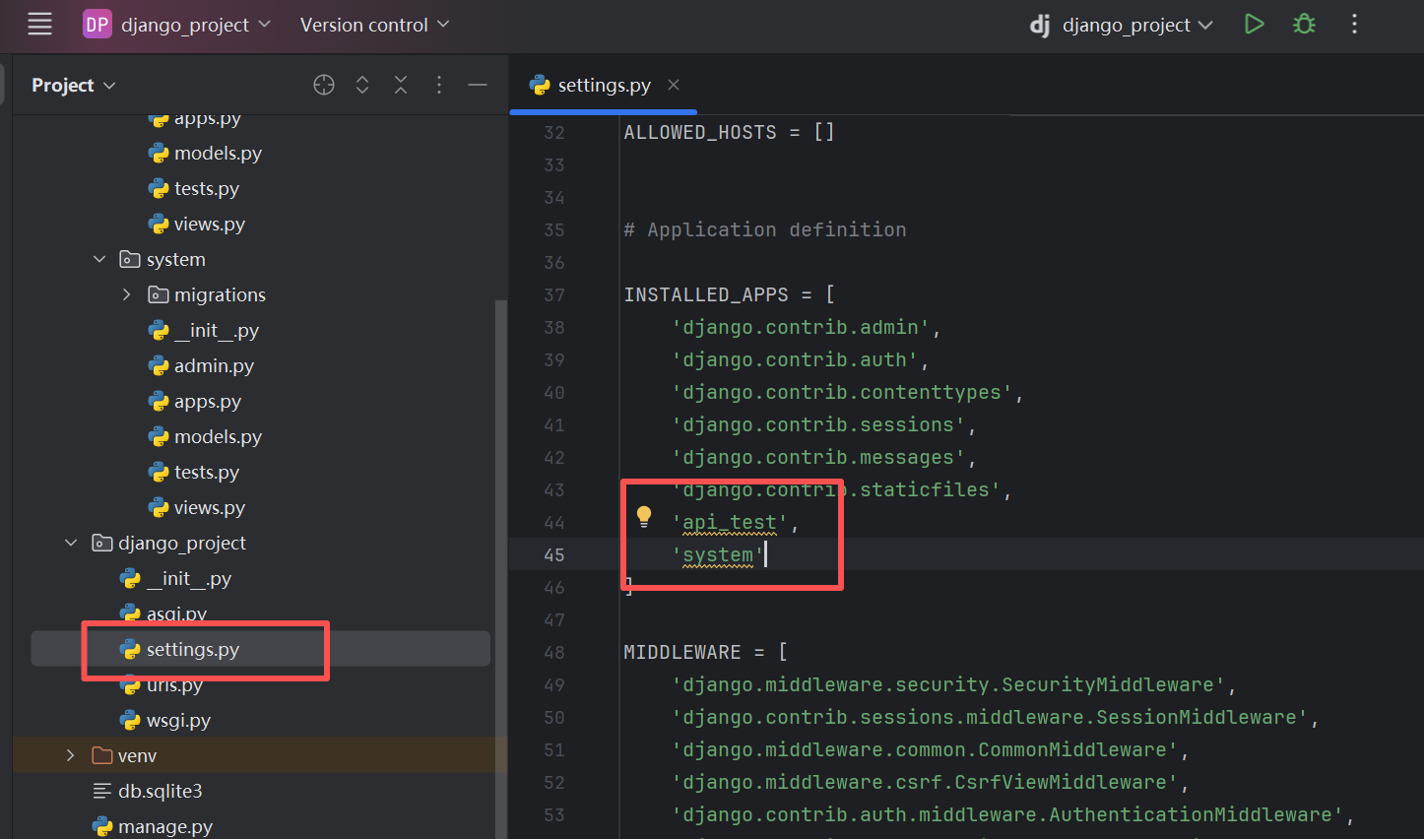This screenshot has height=839, width=1424.
Task: Click the Project panel vertical scrollbar
Action: [x=500, y=569]
